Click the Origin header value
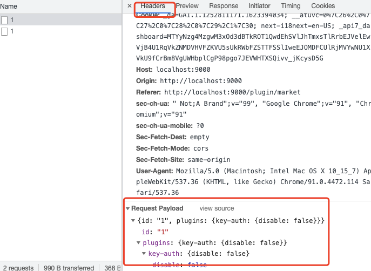Screen dimensions: 371x271 click(x=201, y=81)
